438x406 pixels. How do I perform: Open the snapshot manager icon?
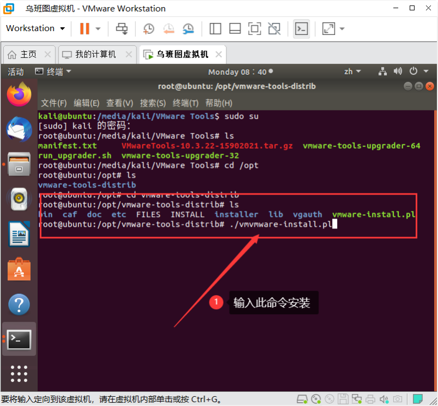coord(188,28)
